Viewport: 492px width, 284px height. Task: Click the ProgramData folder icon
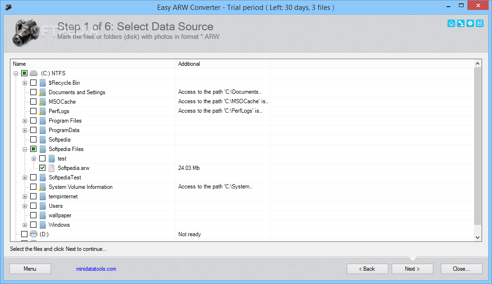tap(43, 130)
